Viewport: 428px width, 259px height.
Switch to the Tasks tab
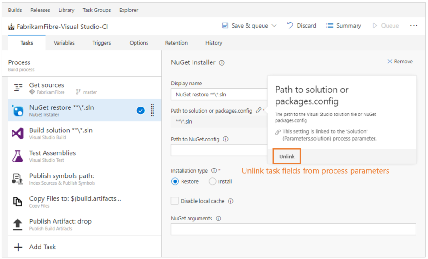tap(27, 43)
